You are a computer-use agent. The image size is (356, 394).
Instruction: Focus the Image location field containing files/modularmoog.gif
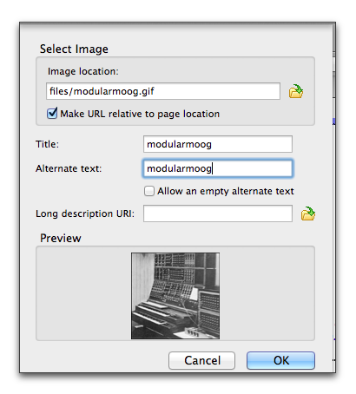(163, 91)
